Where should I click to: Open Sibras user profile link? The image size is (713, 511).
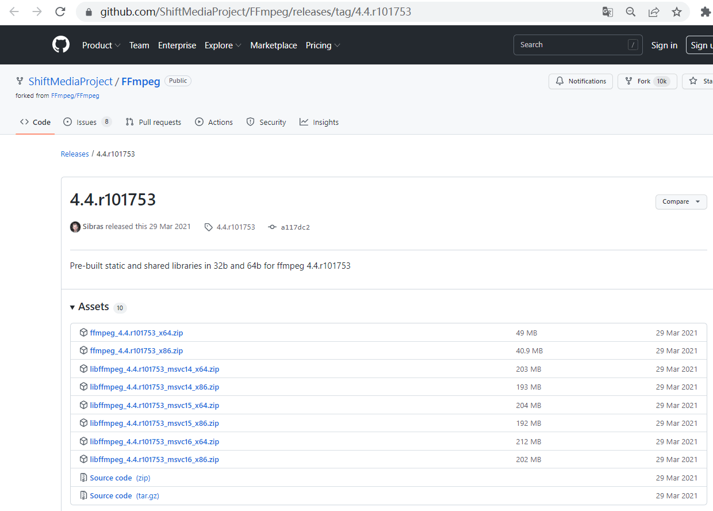pos(93,227)
